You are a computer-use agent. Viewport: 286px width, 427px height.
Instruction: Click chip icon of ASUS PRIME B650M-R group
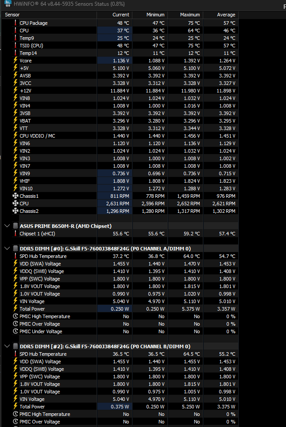coord(15,226)
